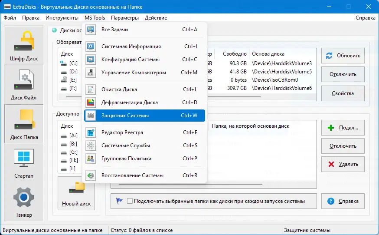Viewport: 379px width, 235px height.
Task: Select the available [I:] drive letter
Action: click(72, 169)
